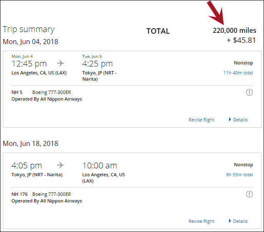Click the info alert icon for flight NH 5
Image resolution: width=264 pixels, height=232 pixels.
pyautogui.click(x=249, y=92)
